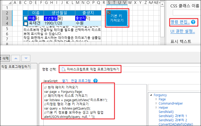Expand the Helper tree node
The image size is (201, 126).
157,108
